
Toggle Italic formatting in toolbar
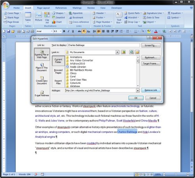click(x=69, y=31)
